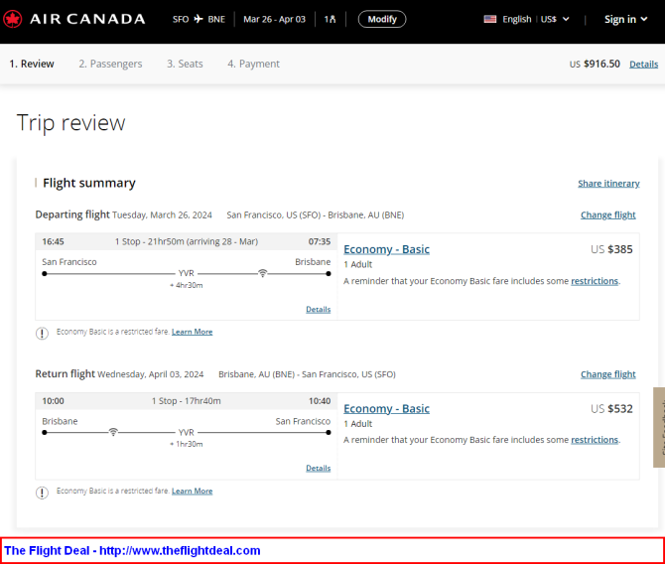Click Change flight for the return flight
The height and width of the screenshot is (564, 665).
(x=607, y=374)
